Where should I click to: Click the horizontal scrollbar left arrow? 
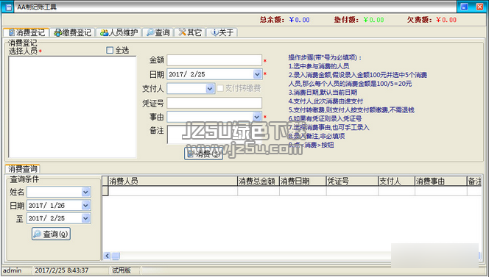click(x=107, y=256)
